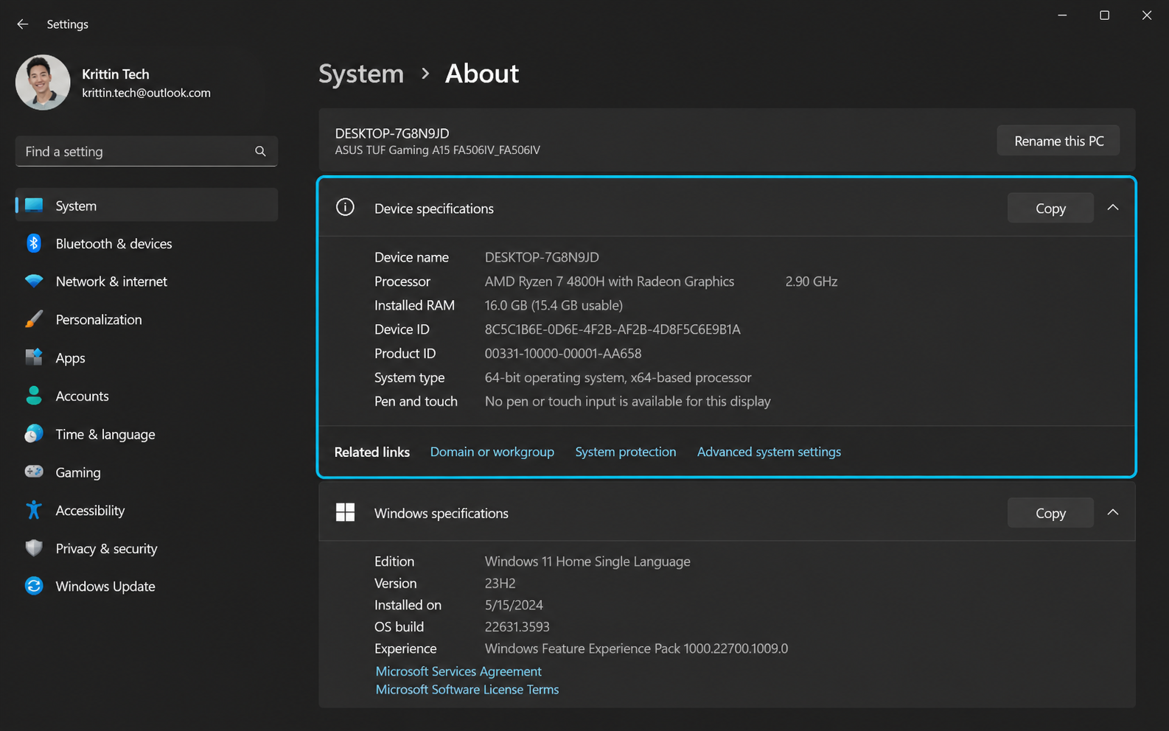Click the search magnifier icon
The height and width of the screenshot is (731, 1169).
pos(260,151)
